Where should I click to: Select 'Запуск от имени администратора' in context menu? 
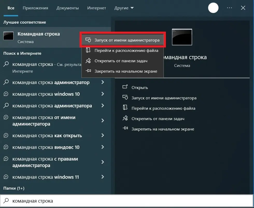tap(127, 40)
